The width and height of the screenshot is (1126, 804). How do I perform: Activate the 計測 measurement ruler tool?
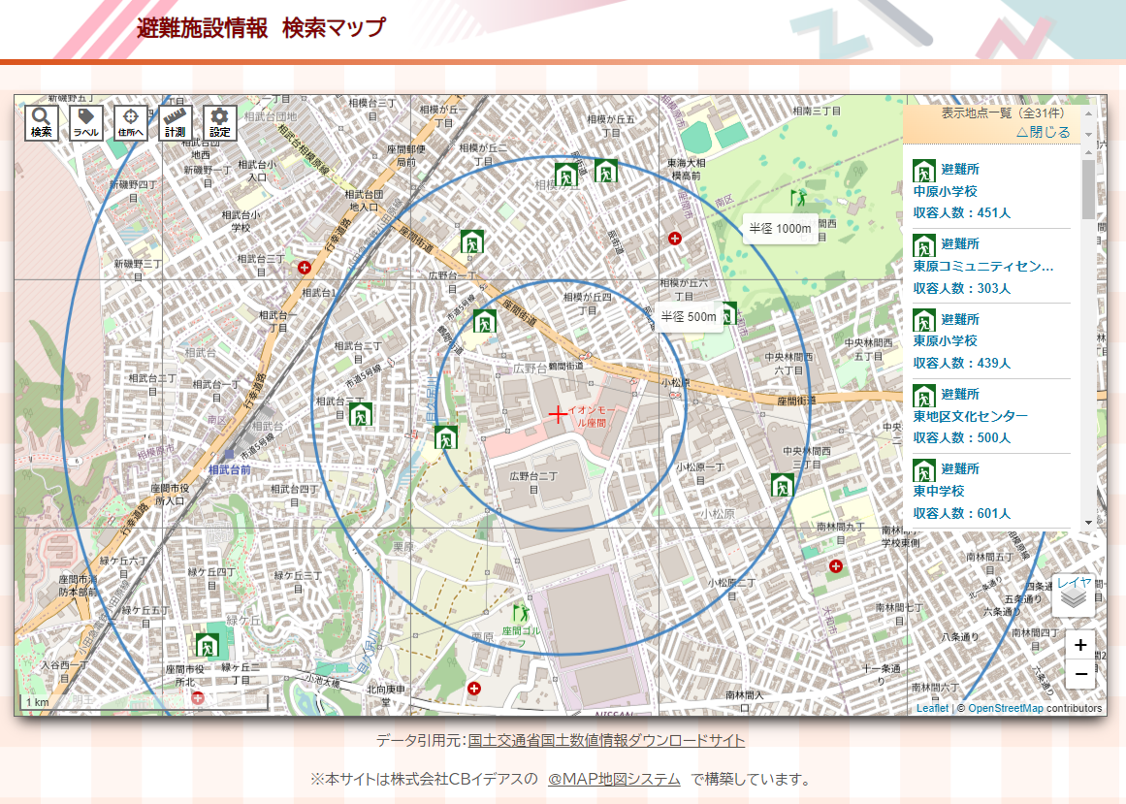[x=176, y=123]
